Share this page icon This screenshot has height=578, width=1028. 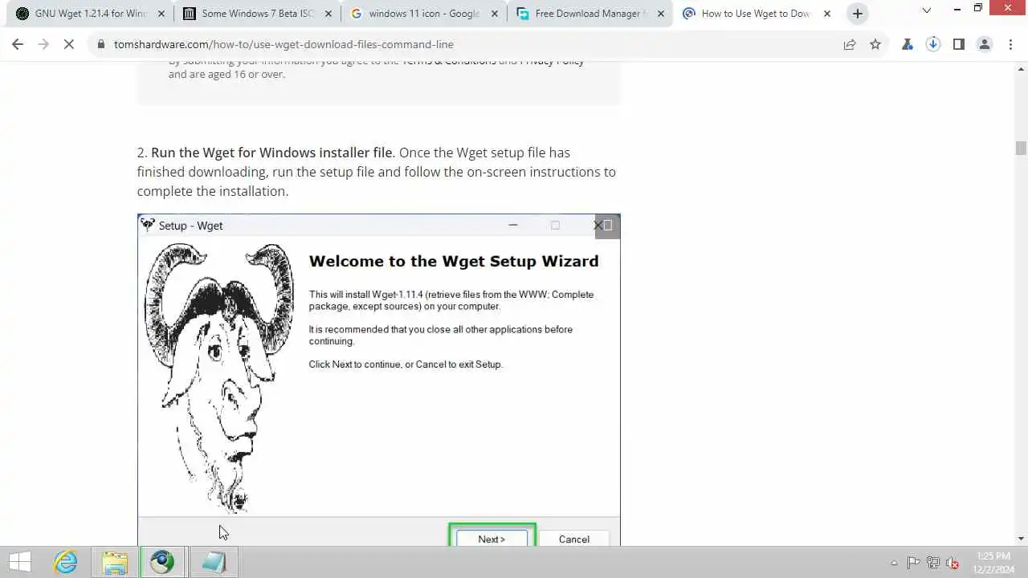850,45
